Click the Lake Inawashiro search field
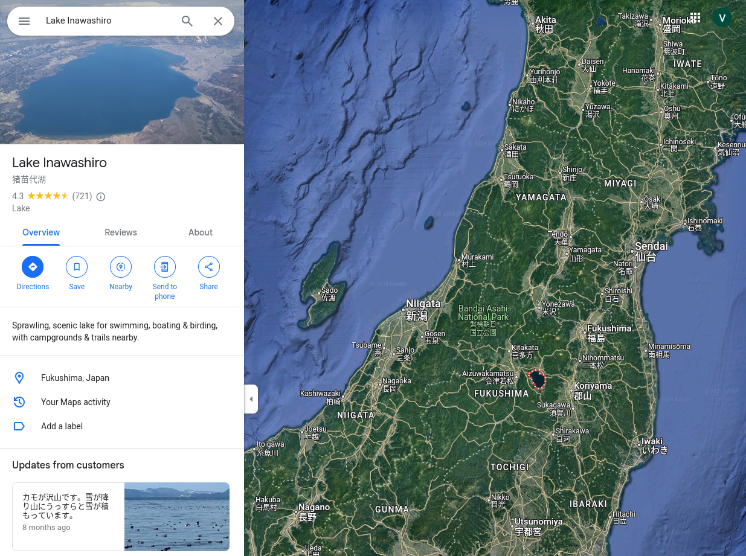The width and height of the screenshot is (746, 556). pos(109,21)
